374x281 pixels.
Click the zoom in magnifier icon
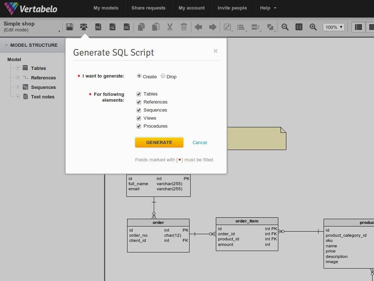[x=313, y=27]
